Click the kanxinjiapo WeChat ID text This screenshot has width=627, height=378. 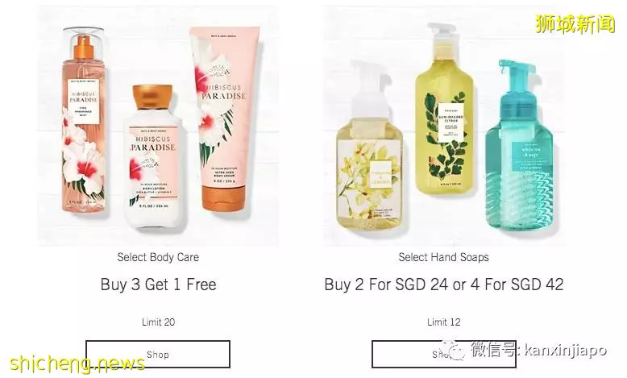point(566,351)
